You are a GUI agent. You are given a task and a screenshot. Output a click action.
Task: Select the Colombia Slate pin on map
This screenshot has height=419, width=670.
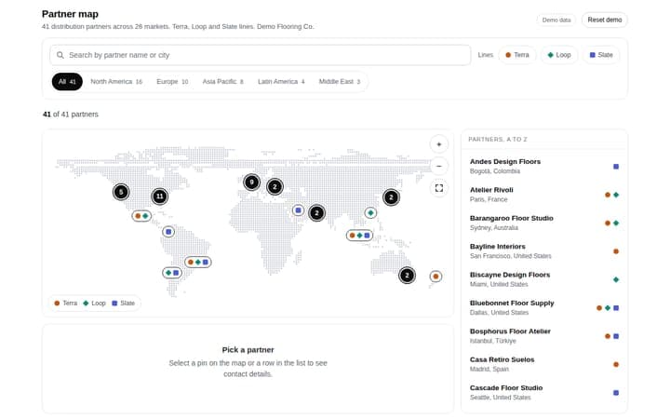(168, 232)
